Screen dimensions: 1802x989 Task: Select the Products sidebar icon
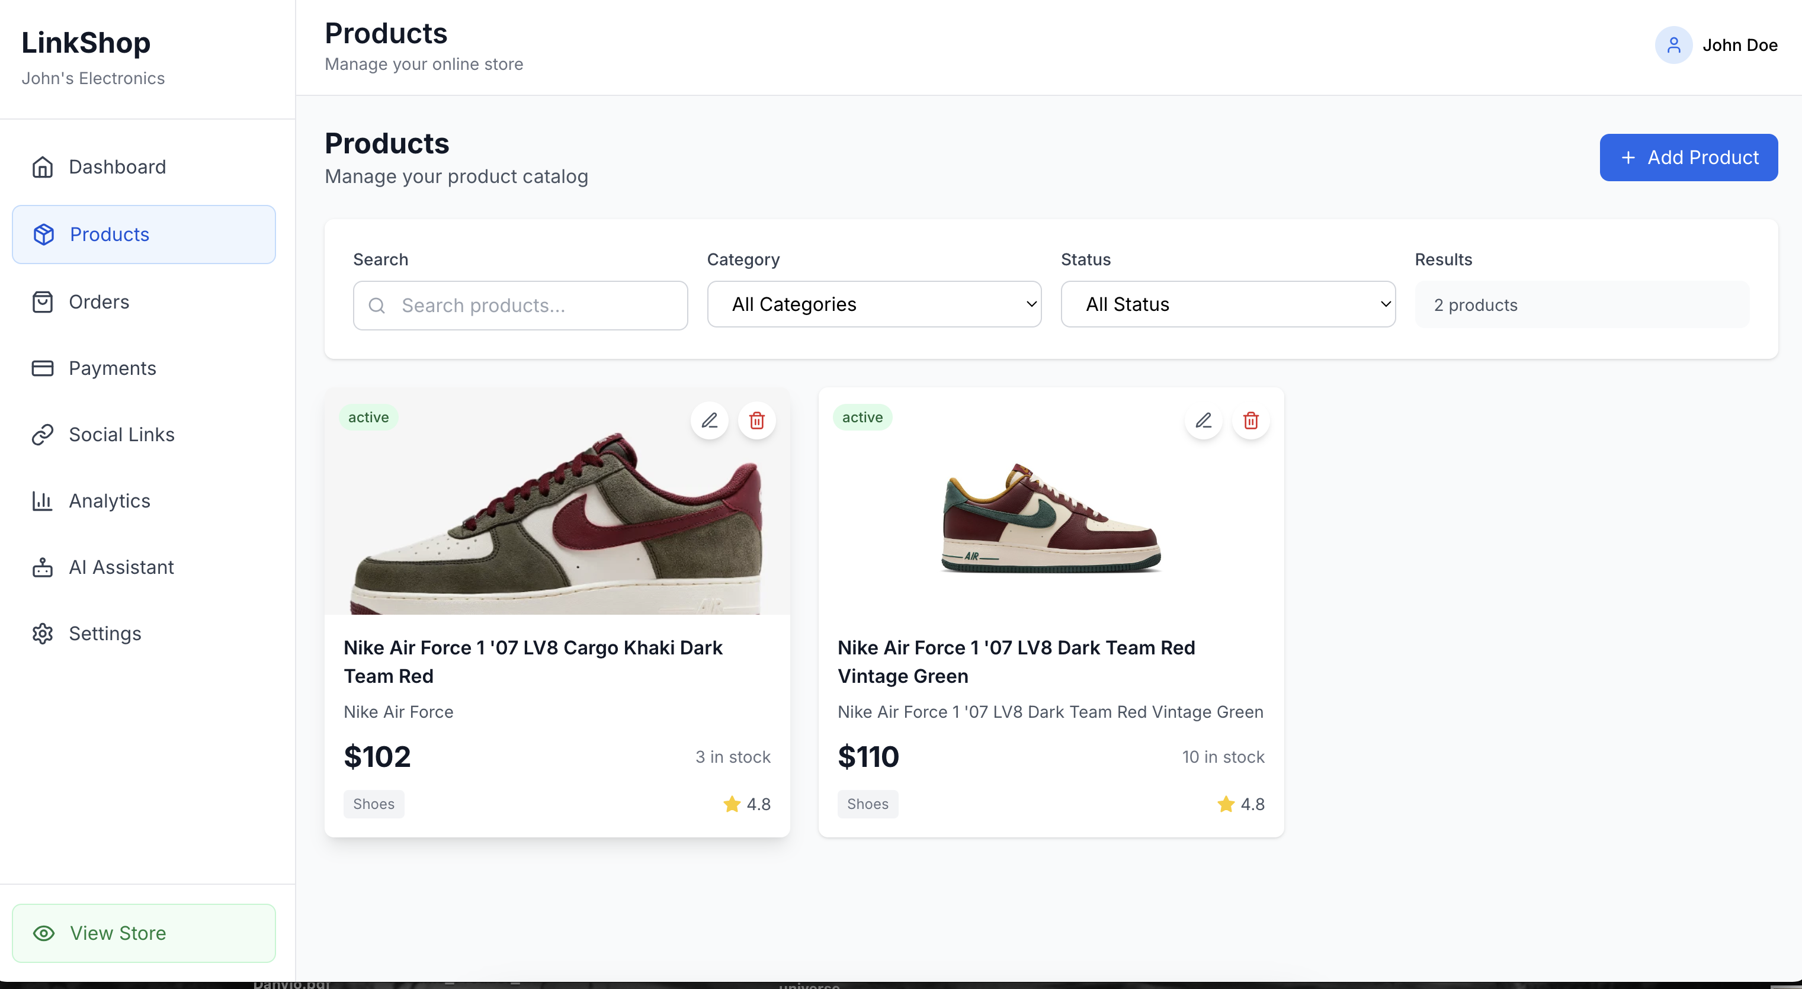coord(43,235)
